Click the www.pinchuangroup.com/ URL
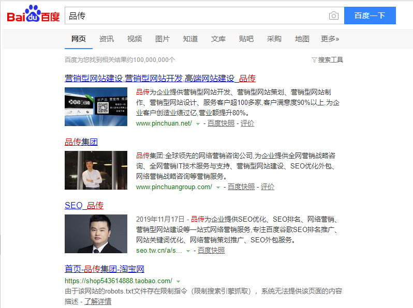 click(x=174, y=187)
